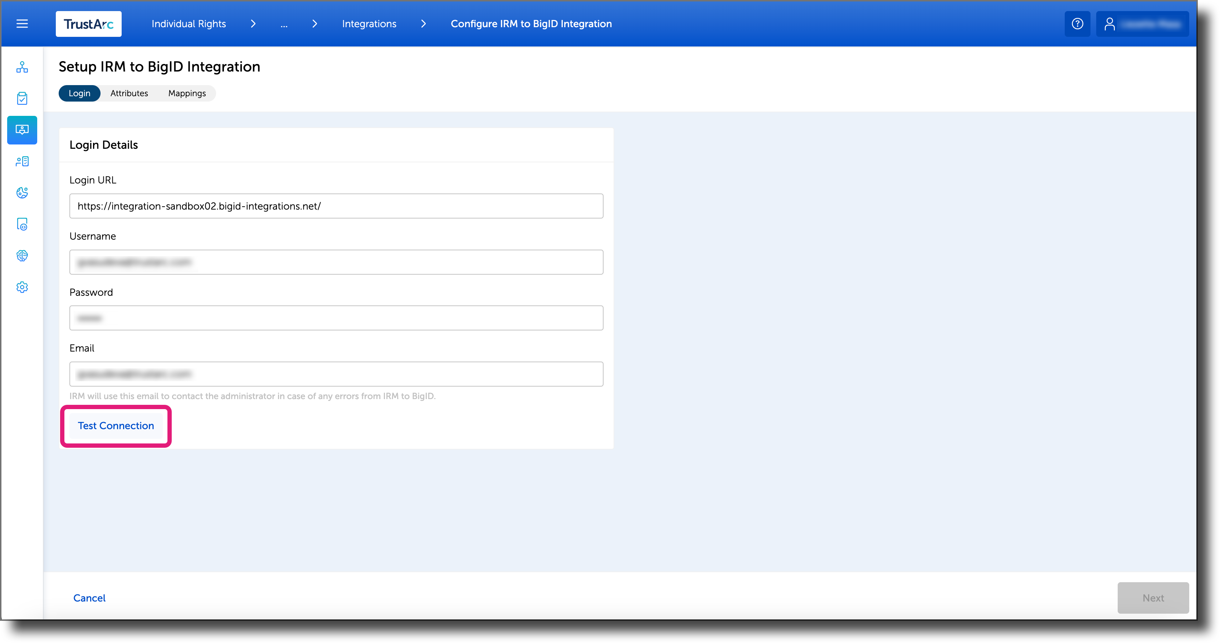Expand the chevron after Individual Rights breadcrumb
Image resolution: width=1220 pixels, height=643 pixels.
pyautogui.click(x=253, y=24)
